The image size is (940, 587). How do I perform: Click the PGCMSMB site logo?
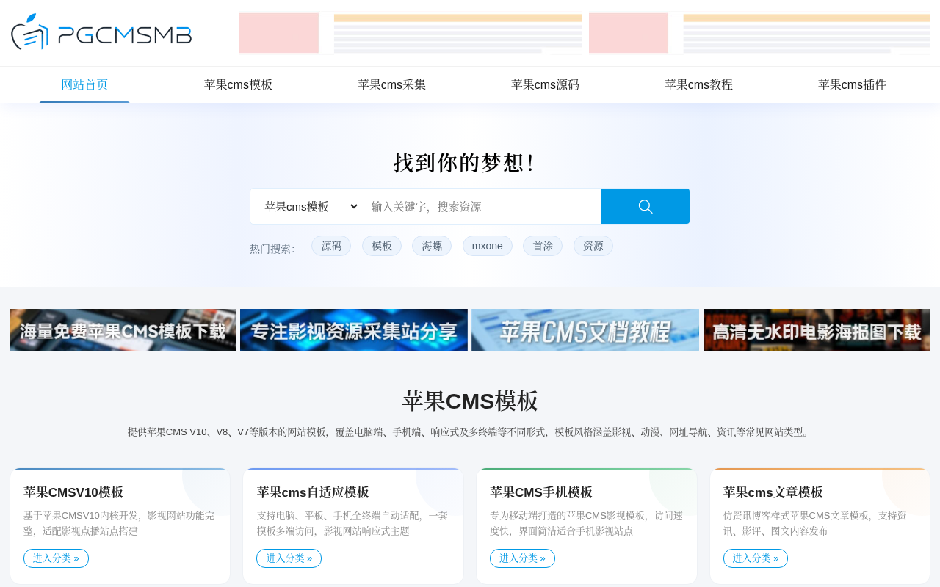(101, 32)
